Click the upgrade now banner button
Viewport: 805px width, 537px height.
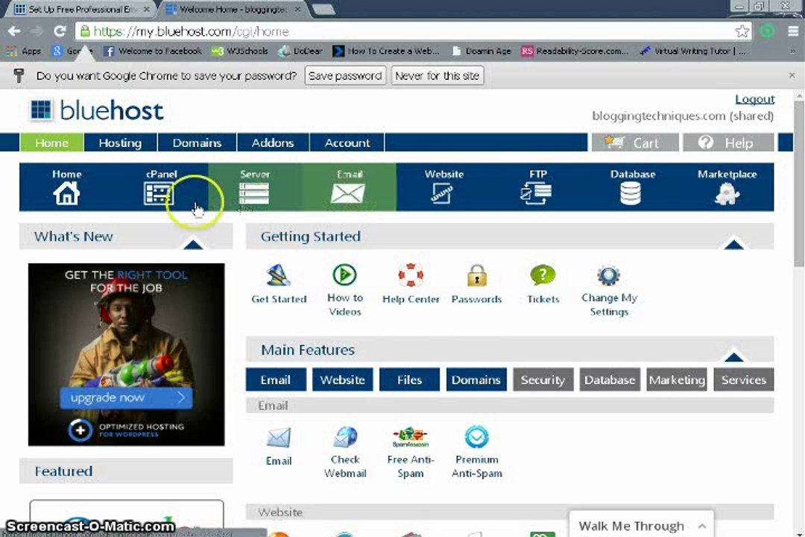tap(126, 398)
